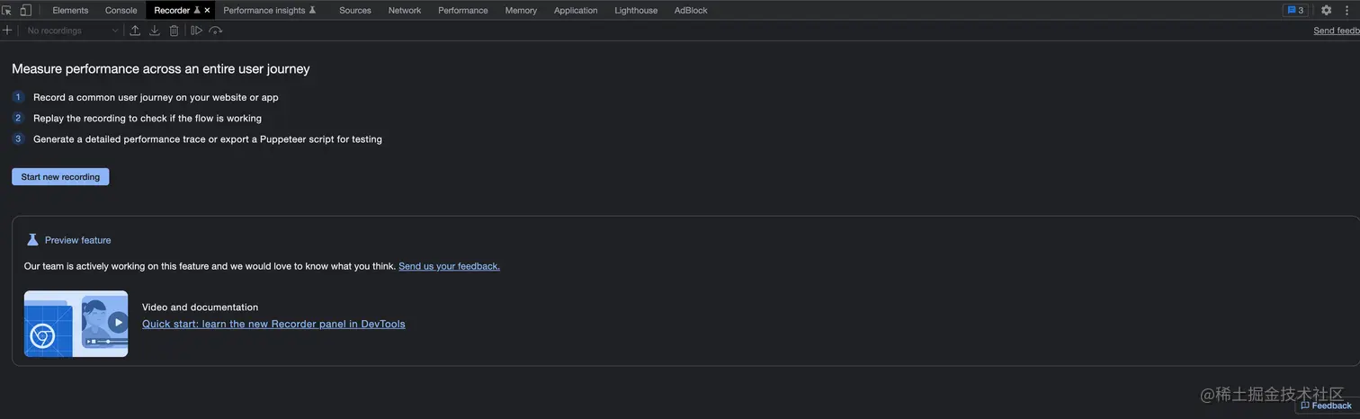
Task: Click the Feedback button at bottom right
Action: (x=1327, y=406)
